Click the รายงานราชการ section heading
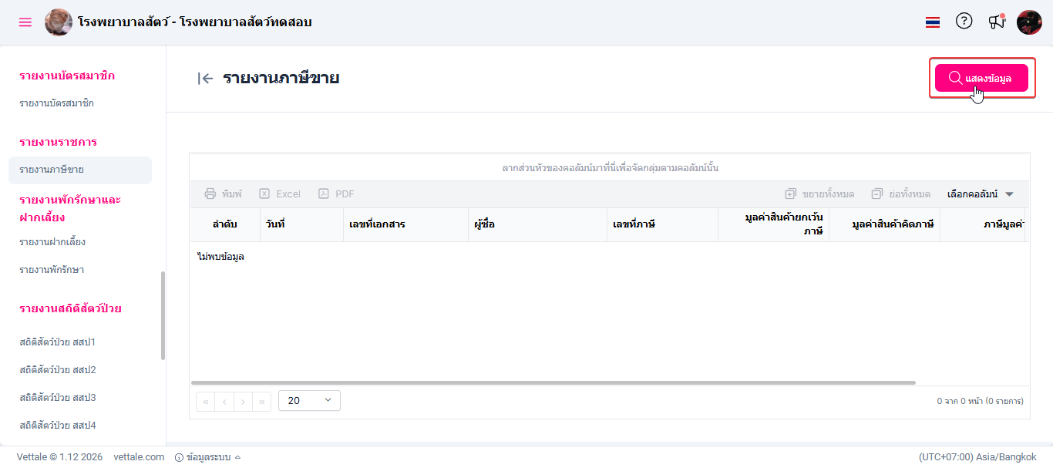This screenshot has height=468, width=1053. click(x=58, y=142)
